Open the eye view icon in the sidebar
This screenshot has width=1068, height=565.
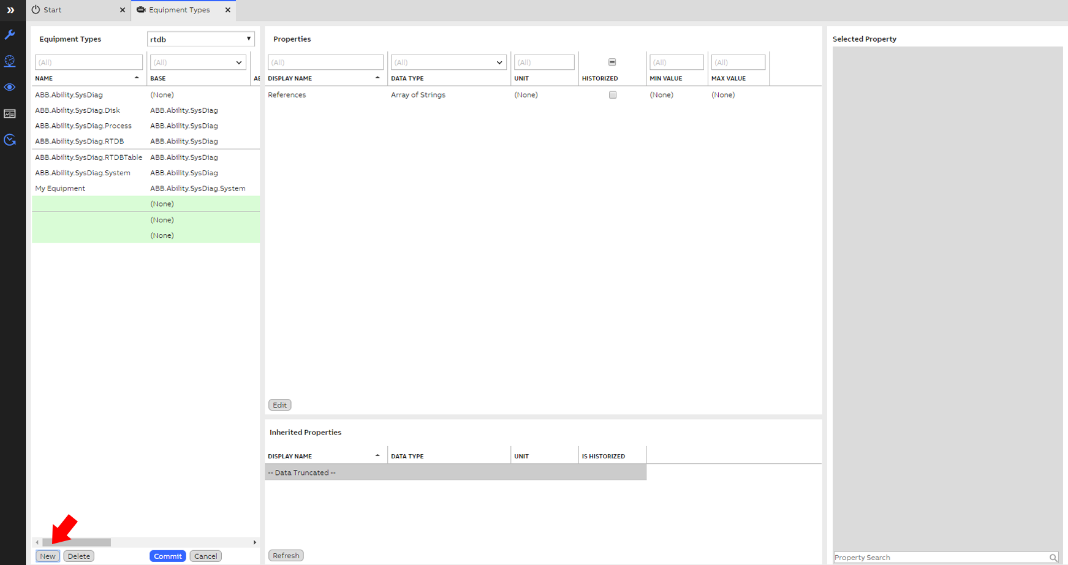point(10,87)
